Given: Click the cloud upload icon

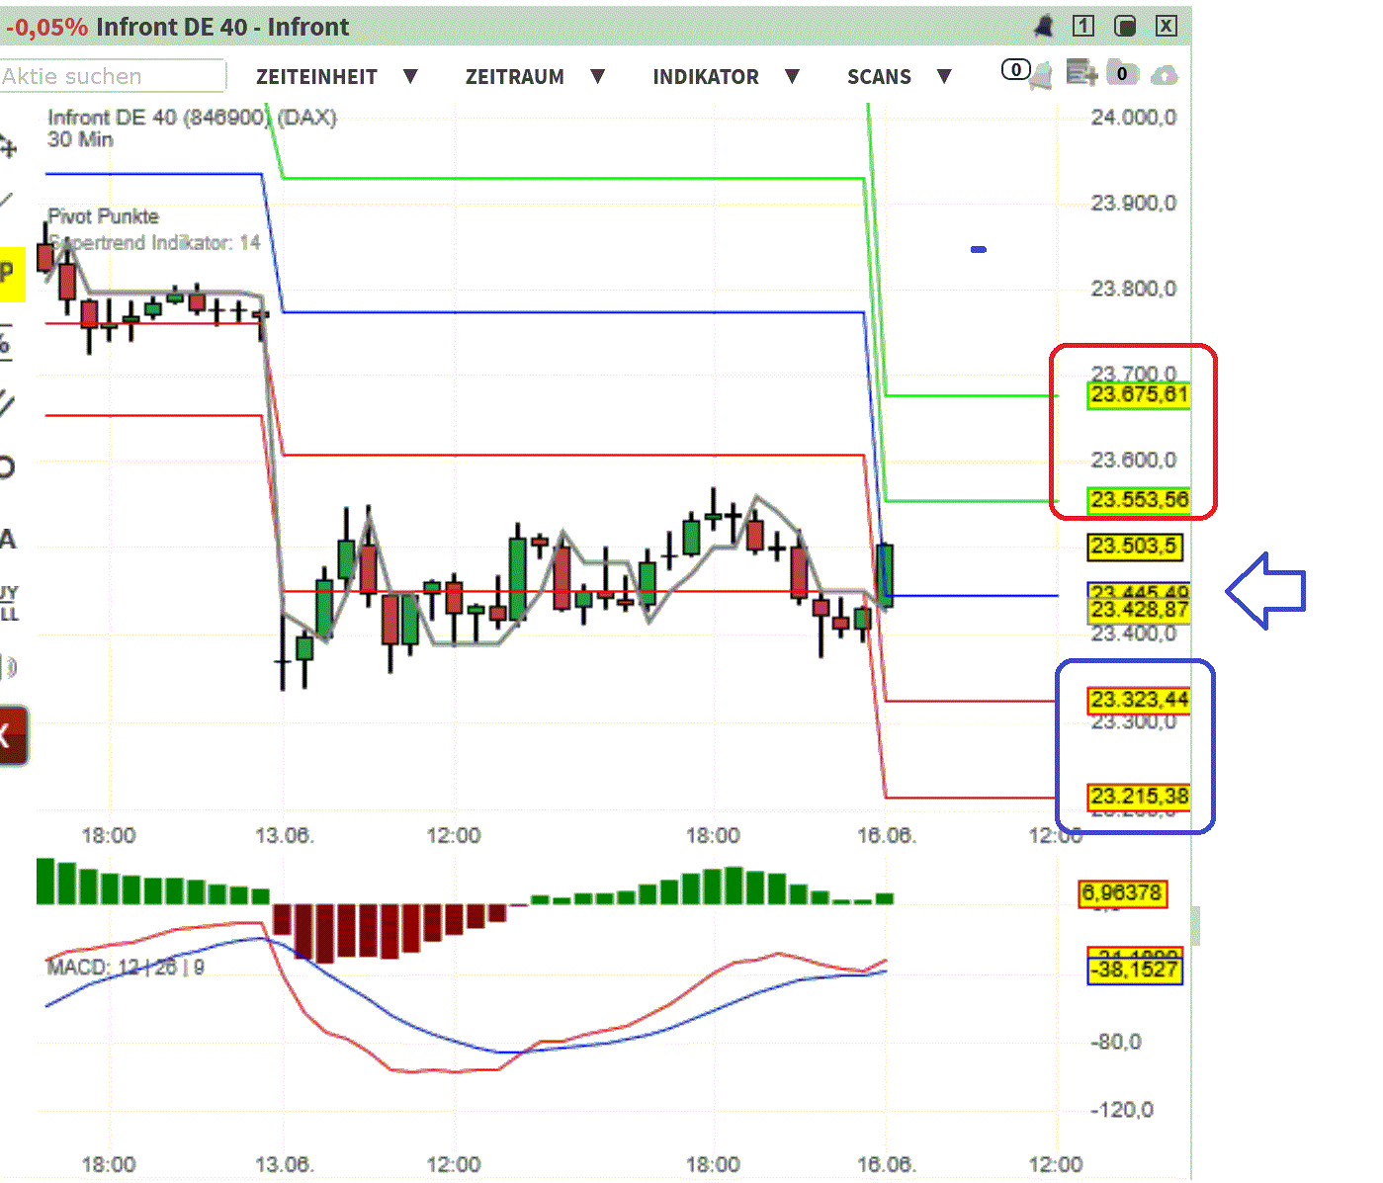Looking at the screenshot, I should pyautogui.click(x=1165, y=75).
